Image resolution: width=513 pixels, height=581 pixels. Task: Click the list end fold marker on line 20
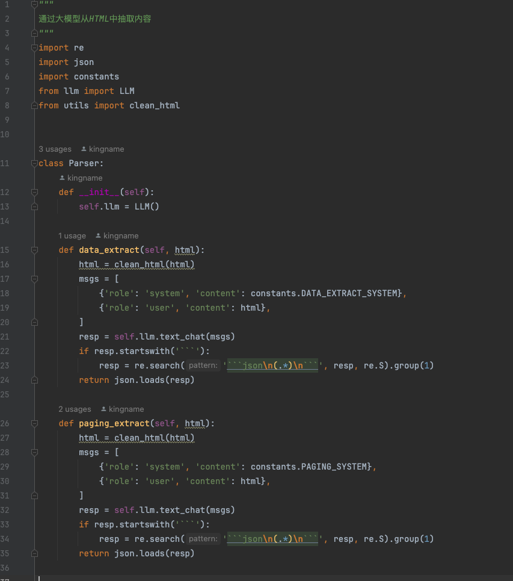point(34,322)
